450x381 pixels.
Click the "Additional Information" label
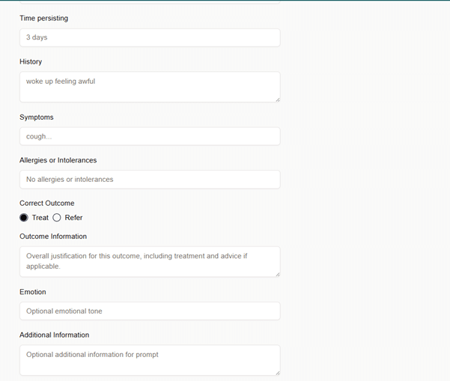point(54,335)
